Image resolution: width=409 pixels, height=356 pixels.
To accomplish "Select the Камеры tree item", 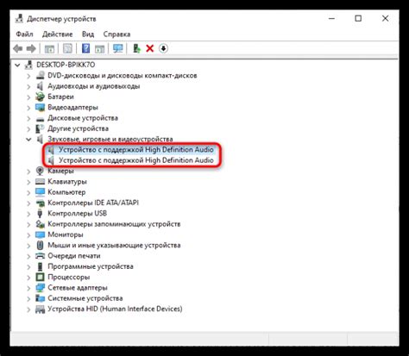I will (x=60, y=172).
